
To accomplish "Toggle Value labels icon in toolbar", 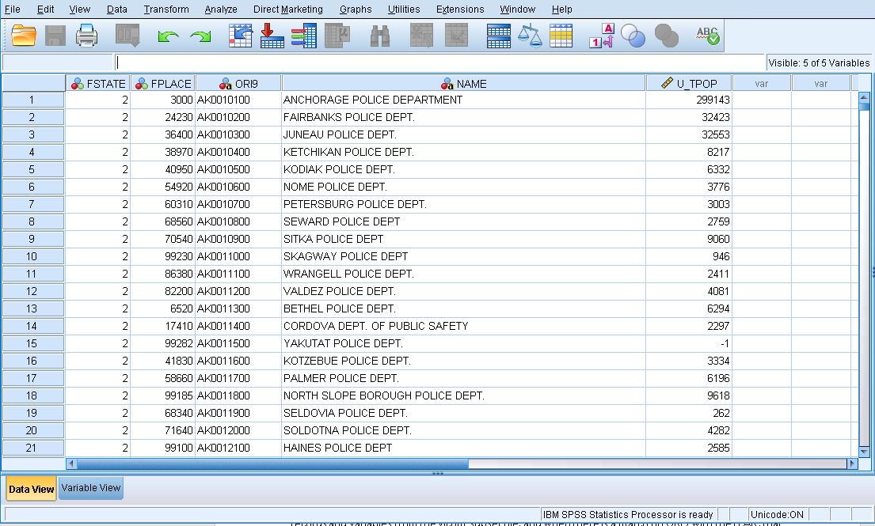I will pyautogui.click(x=602, y=36).
